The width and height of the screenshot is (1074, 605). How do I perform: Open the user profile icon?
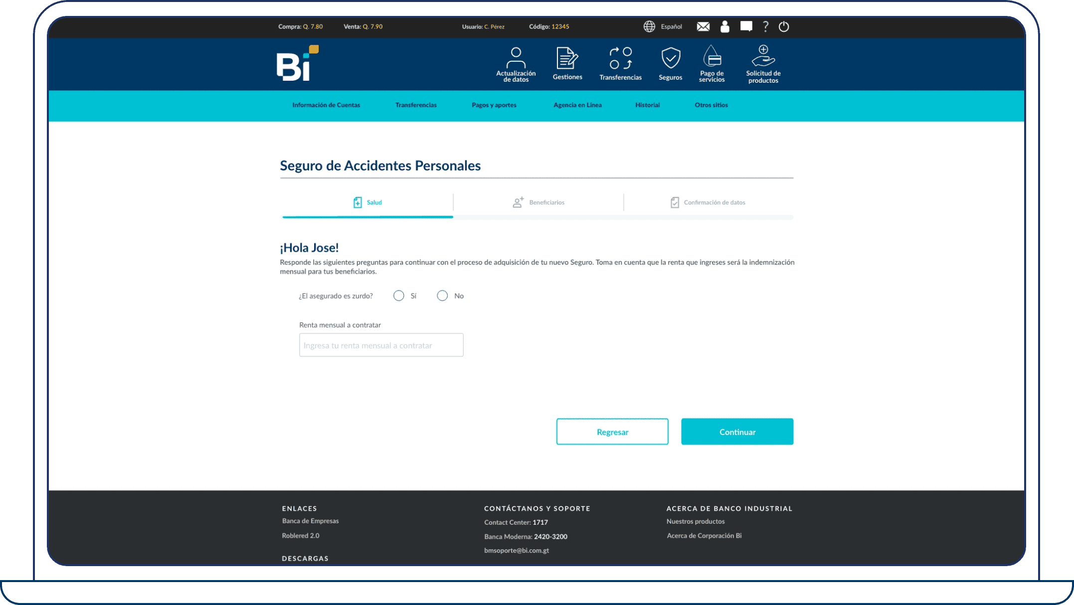725,26
